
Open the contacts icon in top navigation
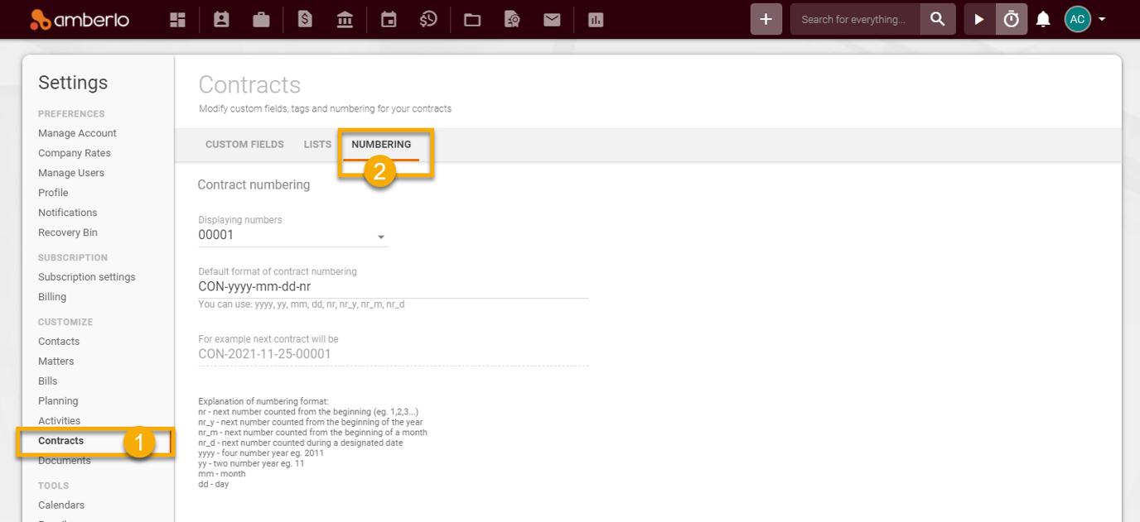[x=220, y=20]
